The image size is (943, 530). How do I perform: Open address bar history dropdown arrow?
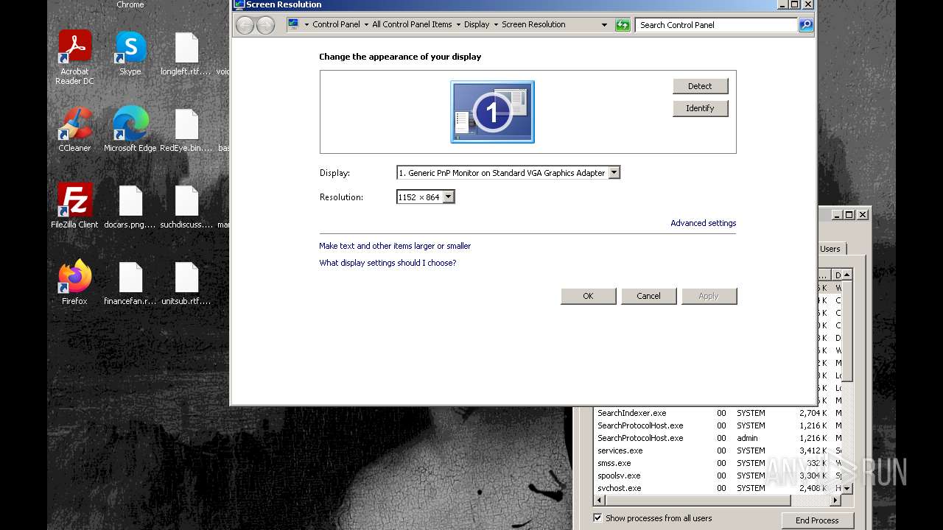coord(605,24)
